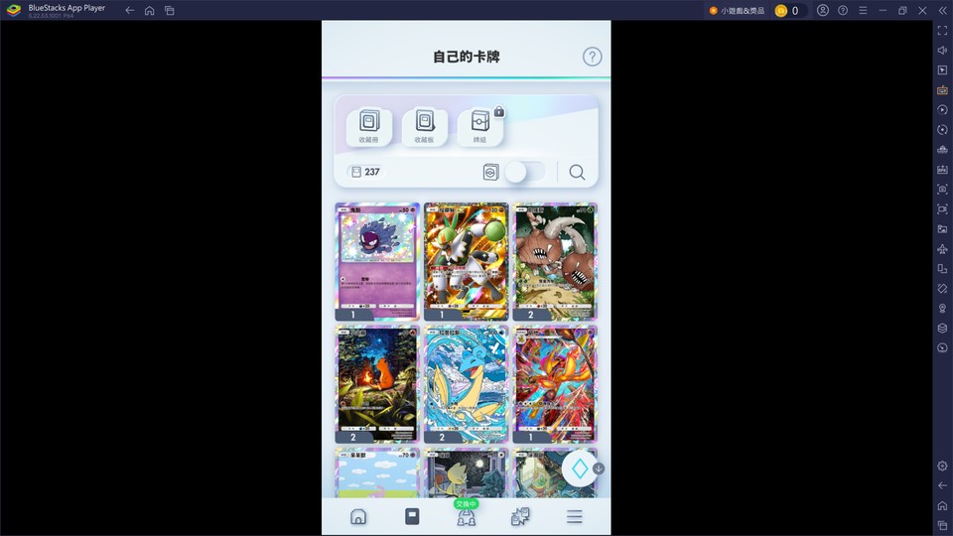Open the help question-mark icon beside 自己的卡牌
953x536 pixels.
point(592,57)
